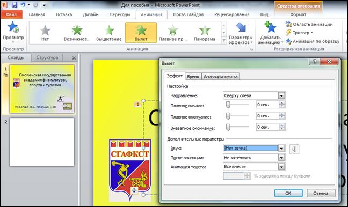Click the sound volume speaker button
348x207 pixels.
click(x=294, y=149)
